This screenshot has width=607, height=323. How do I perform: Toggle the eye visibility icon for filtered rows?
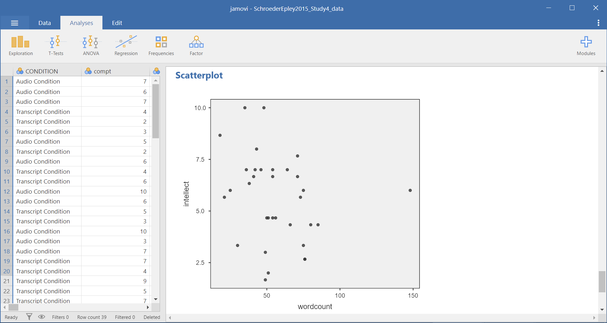point(41,317)
